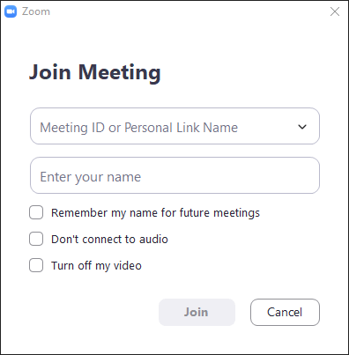Open the recent meetings list arrow
The width and height of the screenshot is (349, 355).
(302, 127)
